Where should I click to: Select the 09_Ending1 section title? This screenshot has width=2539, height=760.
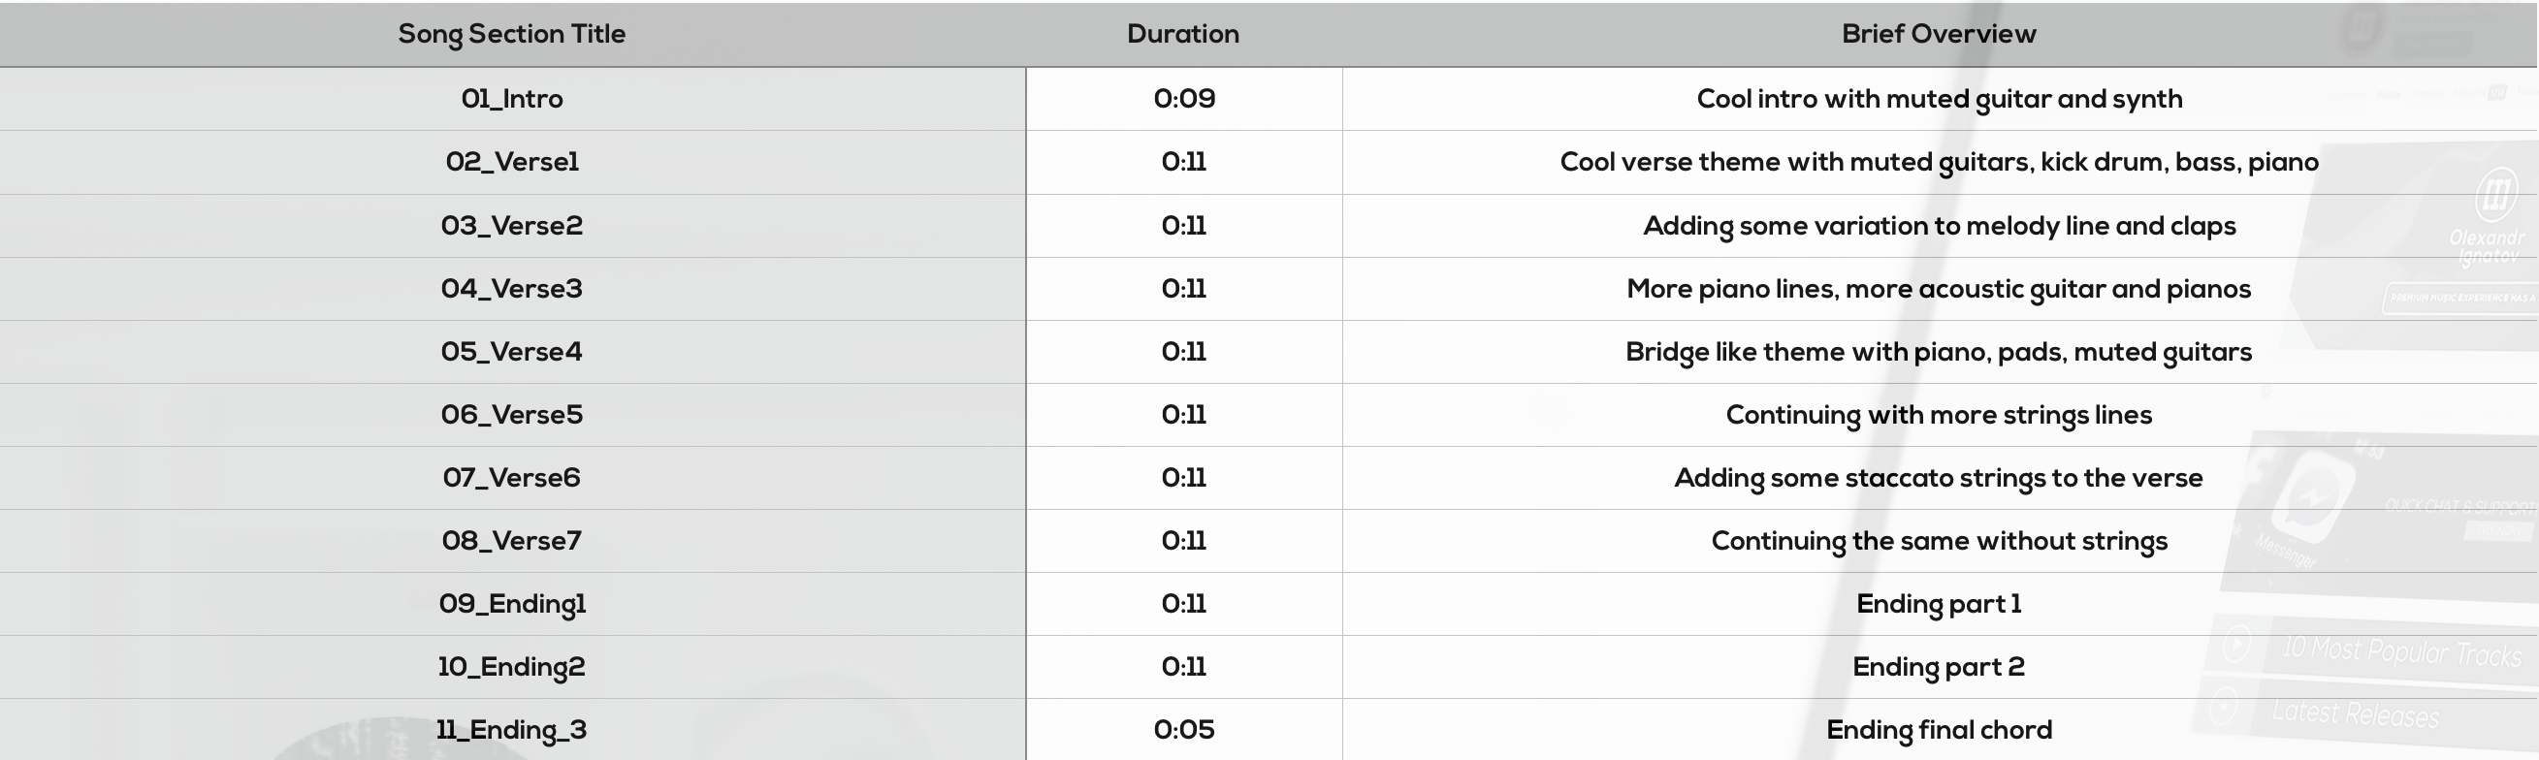[511, 603]
